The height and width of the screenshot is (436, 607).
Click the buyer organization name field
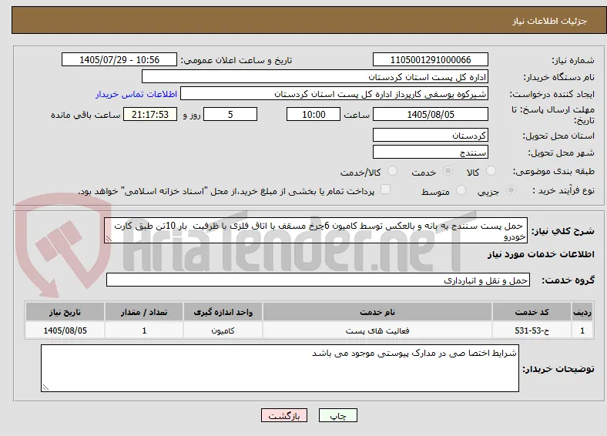pyautogui.click(x=315, y=77)
